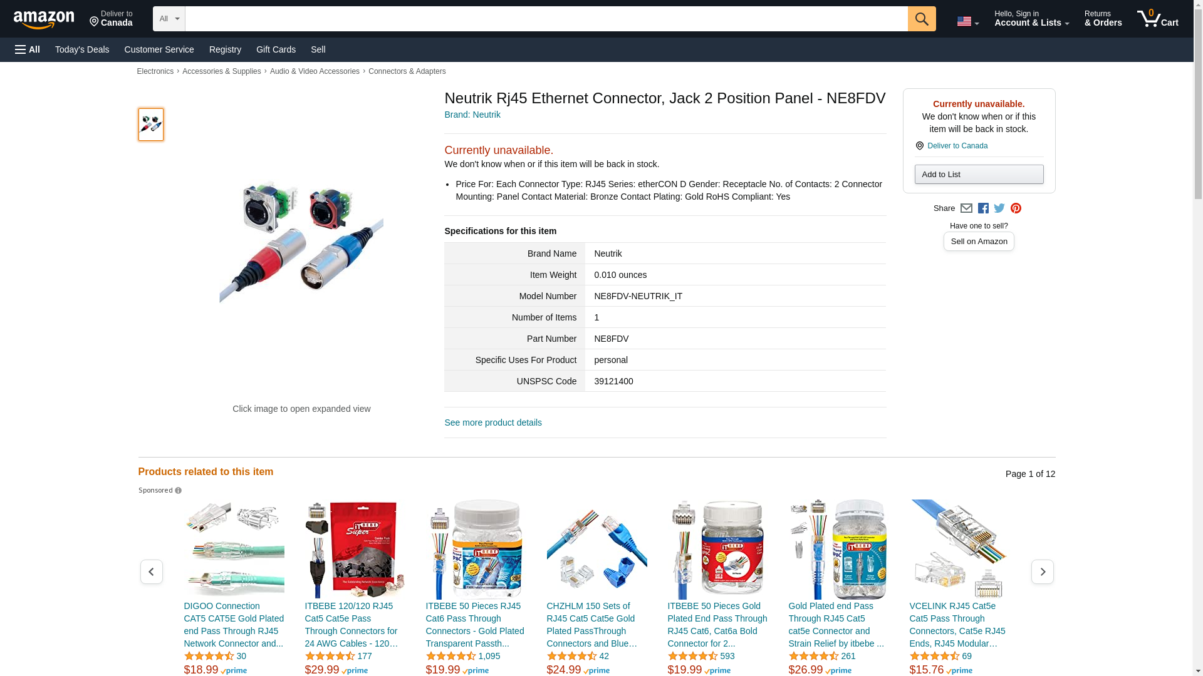The width and height of the screenshot is (1203, 676).
Task: Open the language flag dropdown
Action: coord(967,21)
